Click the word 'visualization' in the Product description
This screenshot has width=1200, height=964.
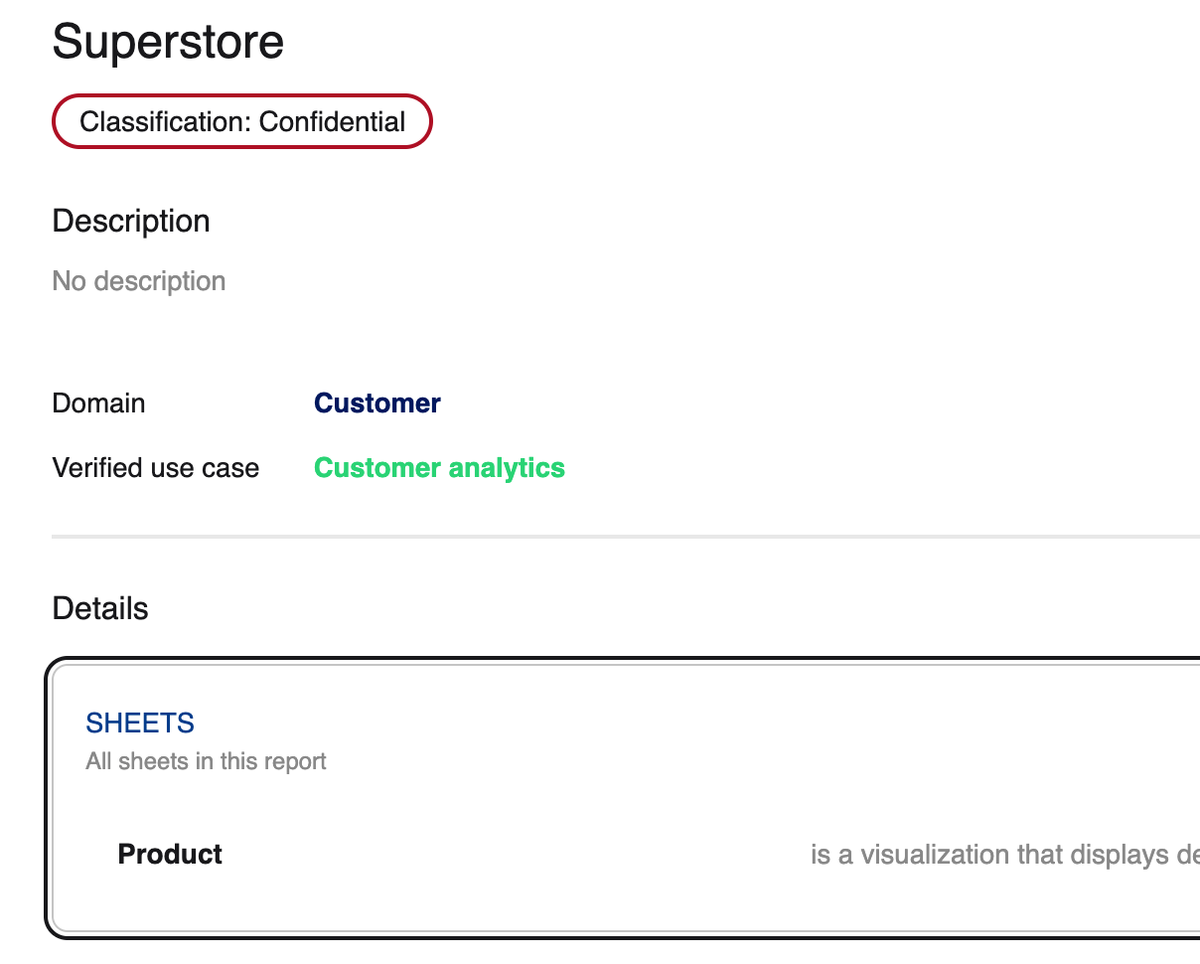[936, 855]
